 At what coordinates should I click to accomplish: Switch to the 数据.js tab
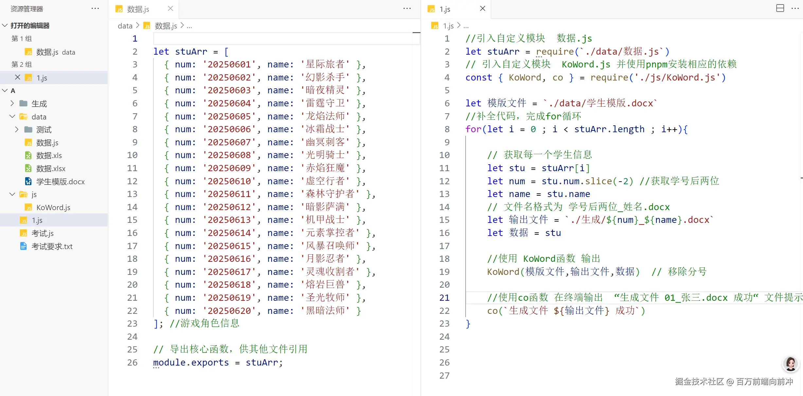pos(138,9)
